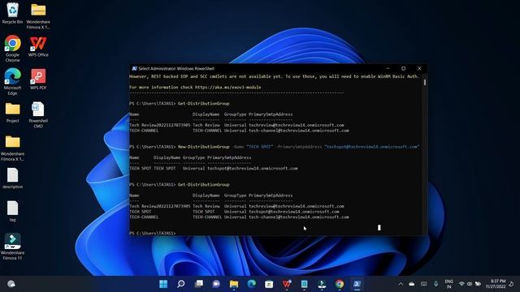Open Task View from the taskbar

[198, 284]
